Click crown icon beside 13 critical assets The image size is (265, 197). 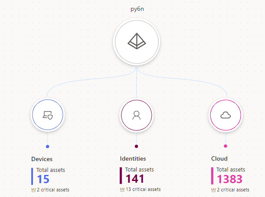click(x=122, y=190)
